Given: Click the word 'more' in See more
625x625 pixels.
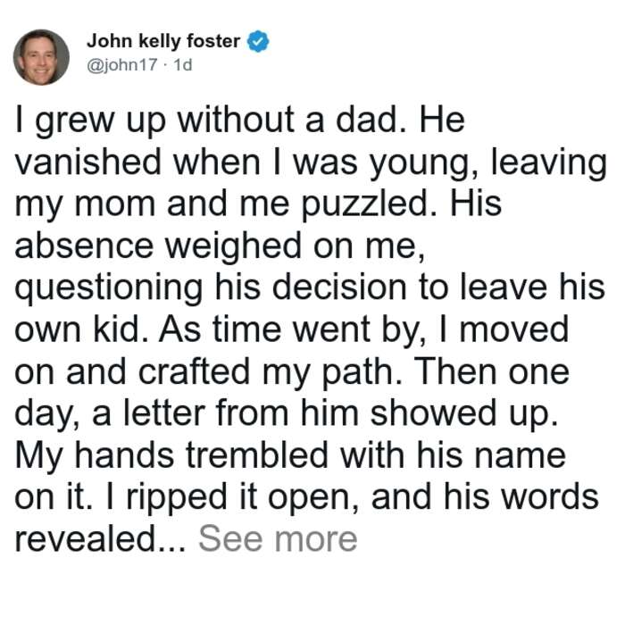Looking at the screenshot, I should (316, 539).
